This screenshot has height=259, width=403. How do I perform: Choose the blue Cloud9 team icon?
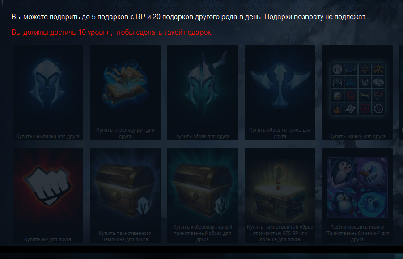pyautogui.click(x=351, y=83)
